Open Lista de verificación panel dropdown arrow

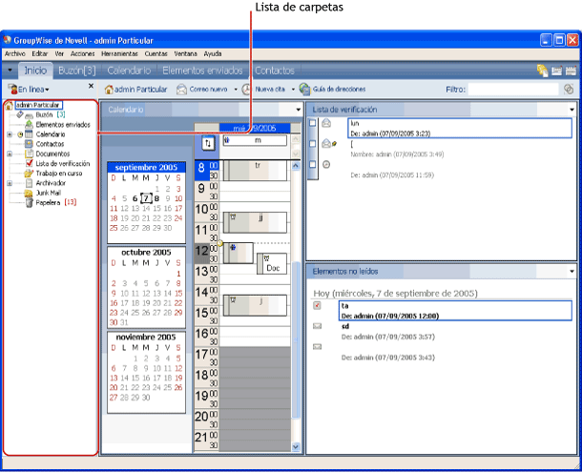[572, 110]
